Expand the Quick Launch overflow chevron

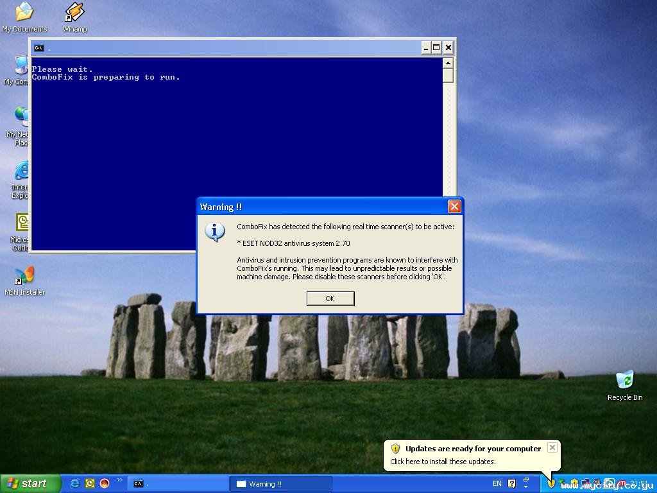point(120,480)
